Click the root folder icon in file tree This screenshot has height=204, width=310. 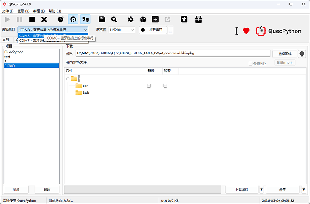[x=74, y=79]
